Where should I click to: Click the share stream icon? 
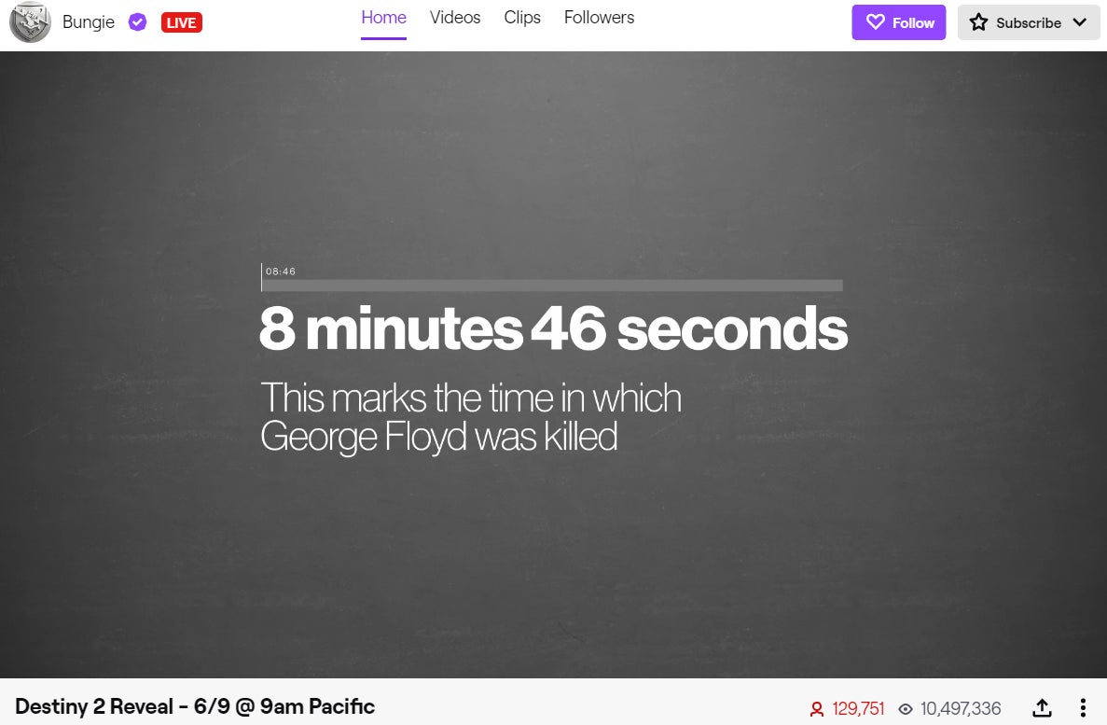pos(1043,708)
